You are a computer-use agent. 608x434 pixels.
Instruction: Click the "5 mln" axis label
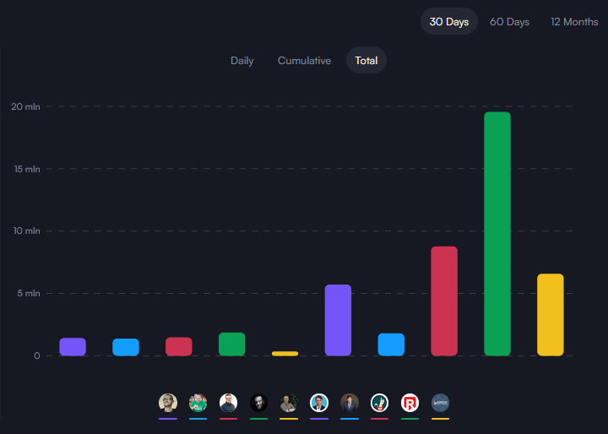pos(29,293)
